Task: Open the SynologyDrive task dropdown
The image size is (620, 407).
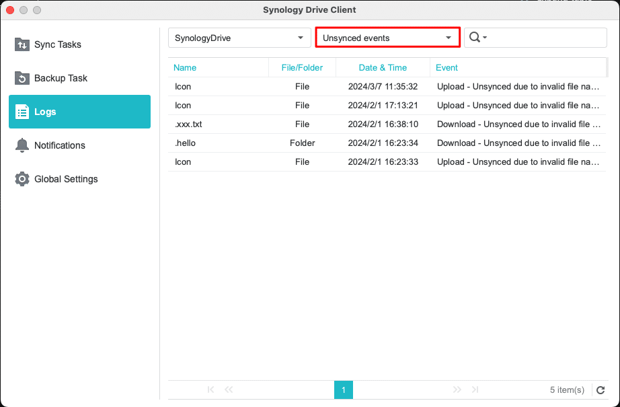Action: pyautogui.click(x=239, y=38)
